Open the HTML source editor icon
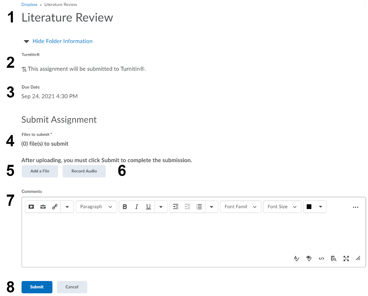The height and width of the screenshot is (296, 368). (321, 259)
